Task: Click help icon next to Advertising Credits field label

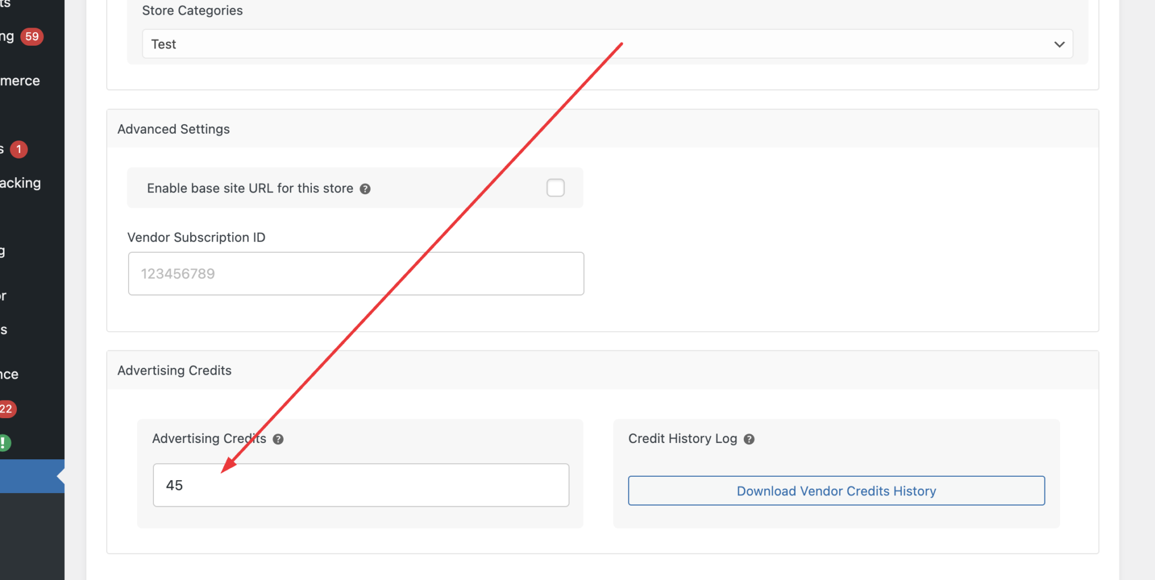Action: (278, 439)
